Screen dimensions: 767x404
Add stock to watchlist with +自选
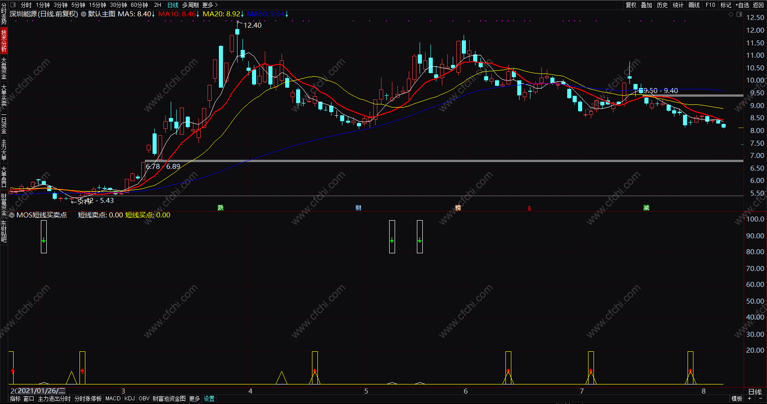[x=742, y=5]
